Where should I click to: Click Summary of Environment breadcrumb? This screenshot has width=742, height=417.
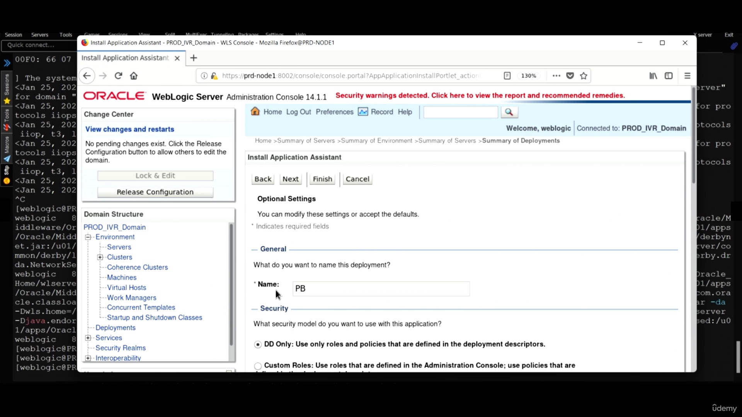click(376, 141)
